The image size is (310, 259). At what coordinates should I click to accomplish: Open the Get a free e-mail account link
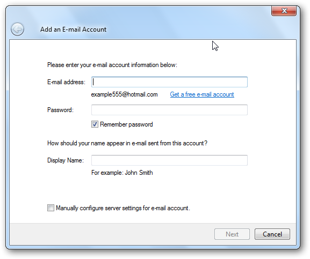[202, 94]
